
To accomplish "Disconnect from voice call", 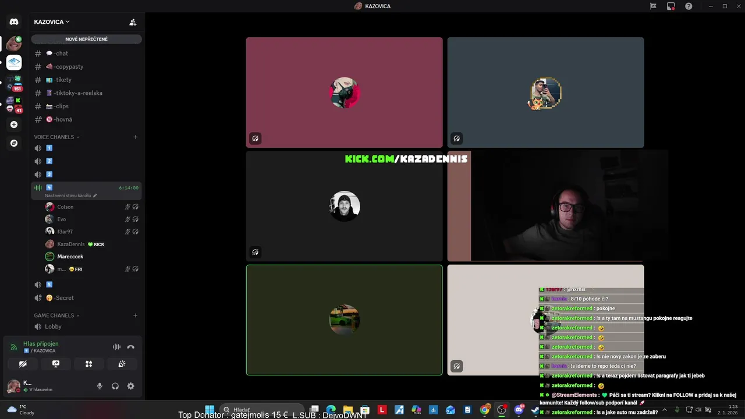I will [x=131, y=347].
